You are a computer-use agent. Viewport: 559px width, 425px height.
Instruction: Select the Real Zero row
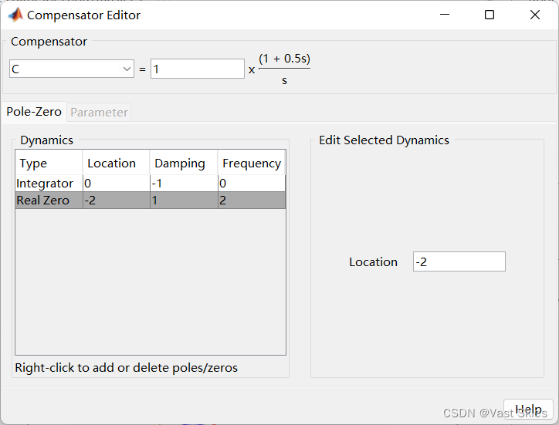150,201
